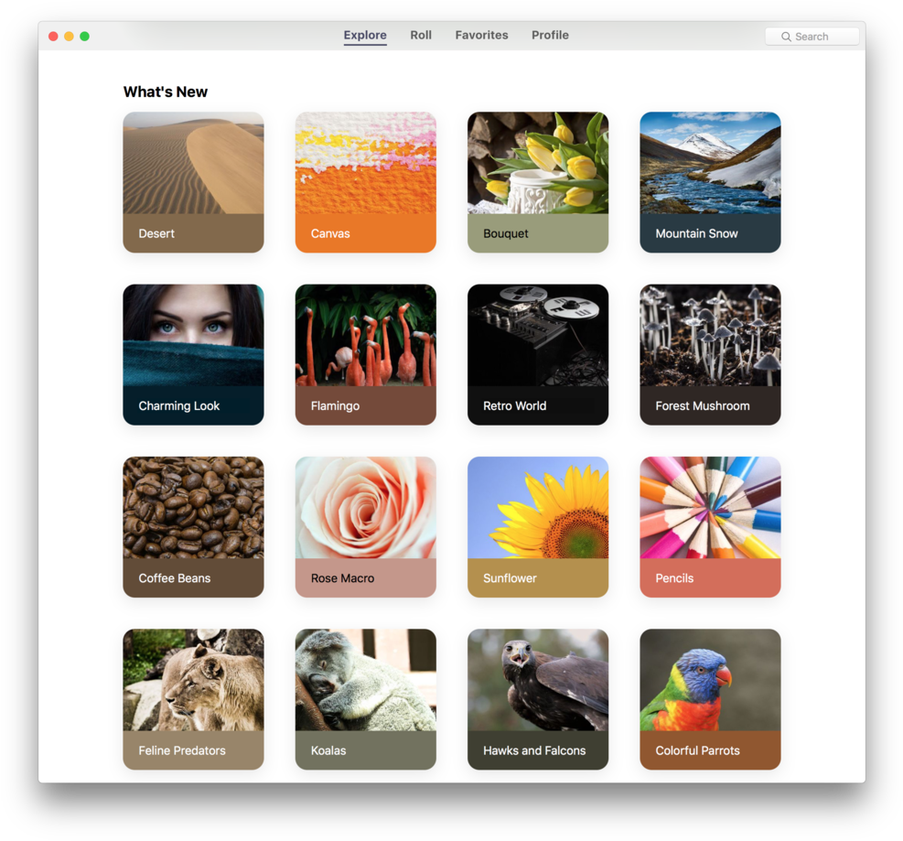Open the Favorites tab
Image resolution: width=903 pixels, height=841 pixels.
[x=481, y=35]
